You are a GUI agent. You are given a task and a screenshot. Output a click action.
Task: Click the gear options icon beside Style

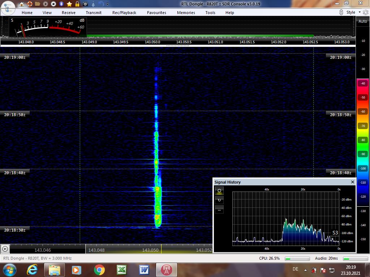click(366, 12)
